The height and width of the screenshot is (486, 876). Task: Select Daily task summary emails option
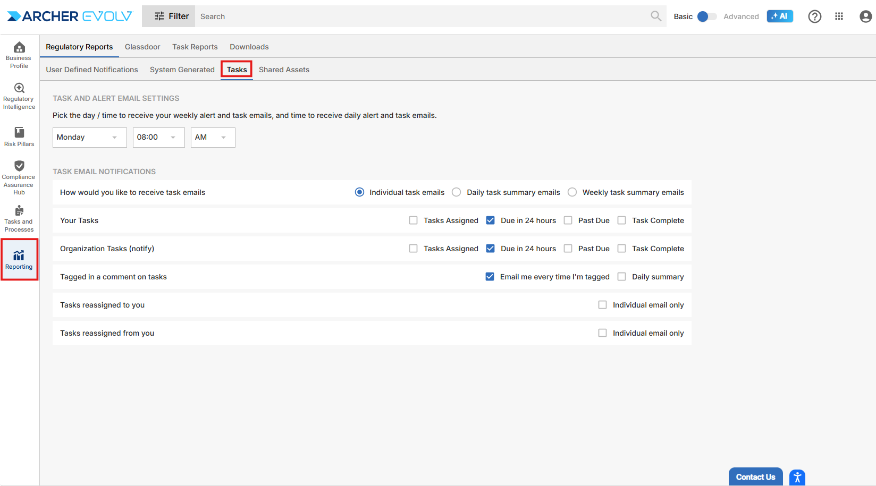click(x=457, y=192)
